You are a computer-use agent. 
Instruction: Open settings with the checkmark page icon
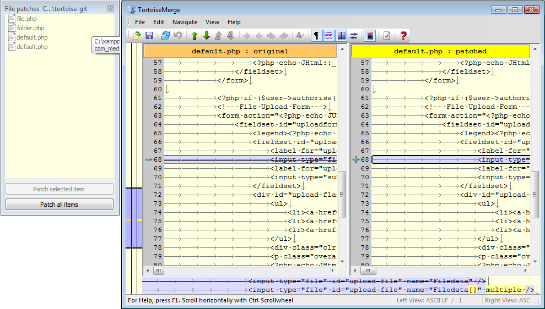[386, 35]
